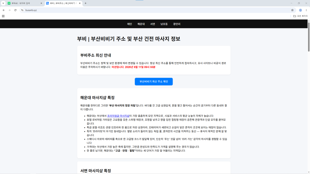Viewport: 310px width, 174px height.
Task: View site information icon in address bar
Action: coord(22,10)
